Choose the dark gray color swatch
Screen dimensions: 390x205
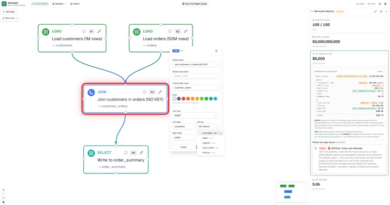tap(179, 99)
